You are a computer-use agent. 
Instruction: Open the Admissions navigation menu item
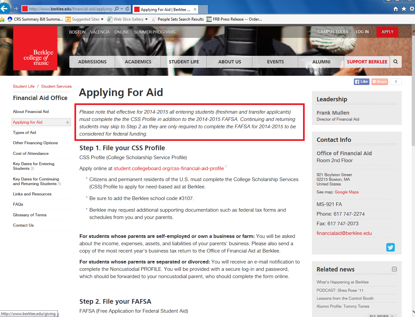[x=92, y=62]
